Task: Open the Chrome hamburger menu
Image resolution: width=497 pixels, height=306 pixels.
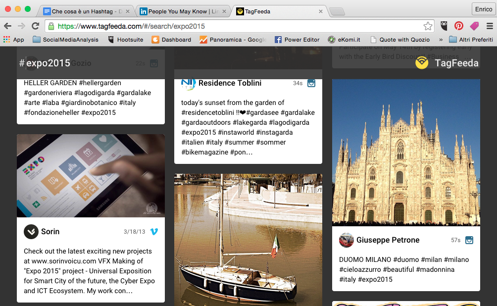Action: tap(490, 26)
